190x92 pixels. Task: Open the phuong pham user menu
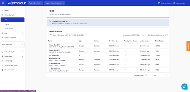click(x=180, y=3)
